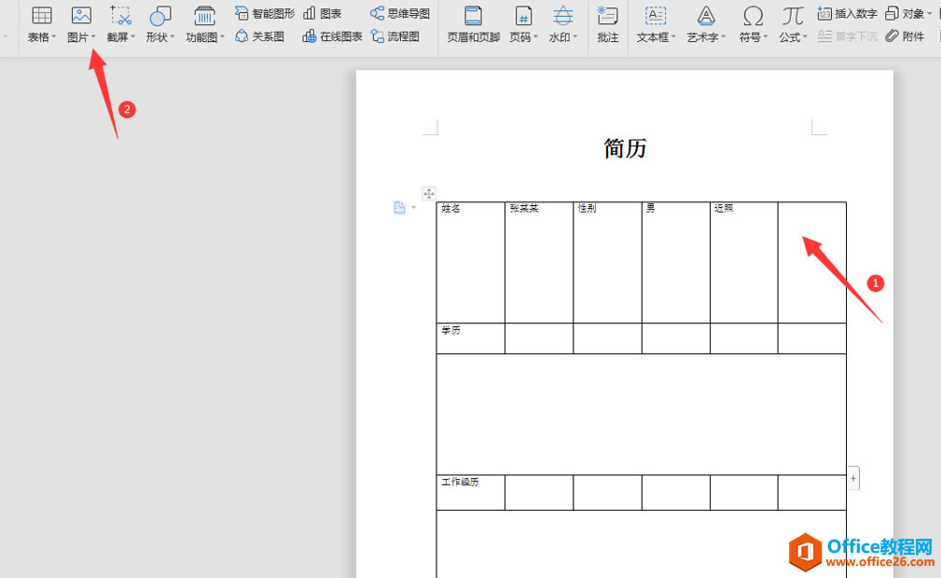
Task: Click the 近照 table cell
Action: click(x=744, y=263)
